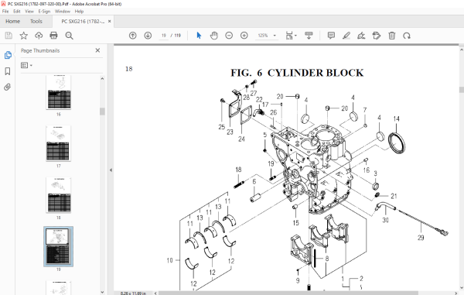Delete page with trash icon
This screenshot has width=464, height=295.
[391, 36]
